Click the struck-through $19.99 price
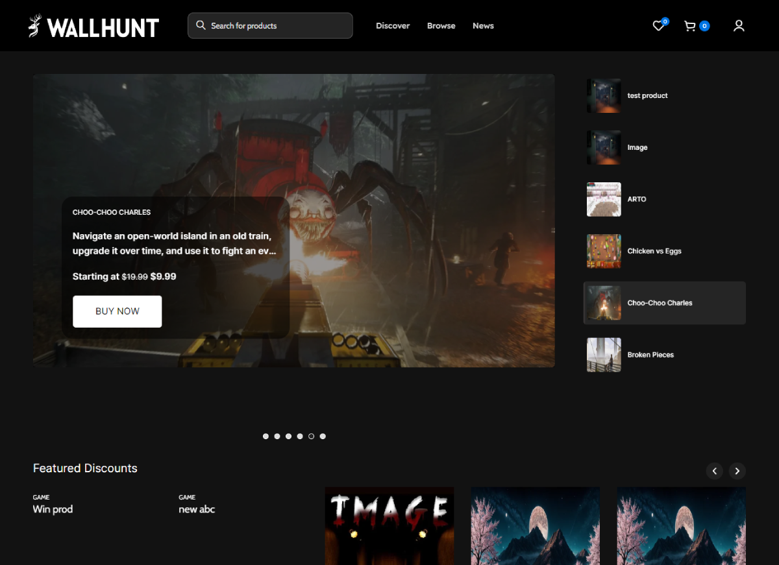Screen dimensions: 779x565 point(134,276)
